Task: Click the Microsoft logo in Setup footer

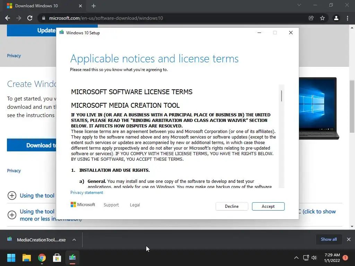Action: coord(83,205)
